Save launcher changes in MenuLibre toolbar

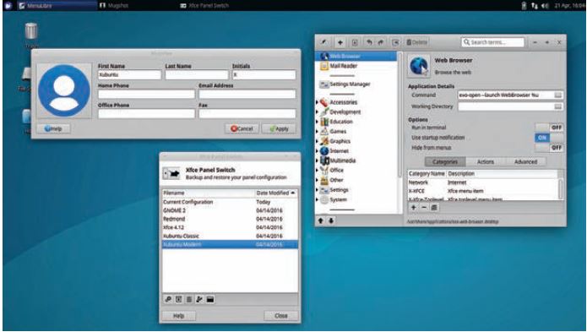(355, 42)
